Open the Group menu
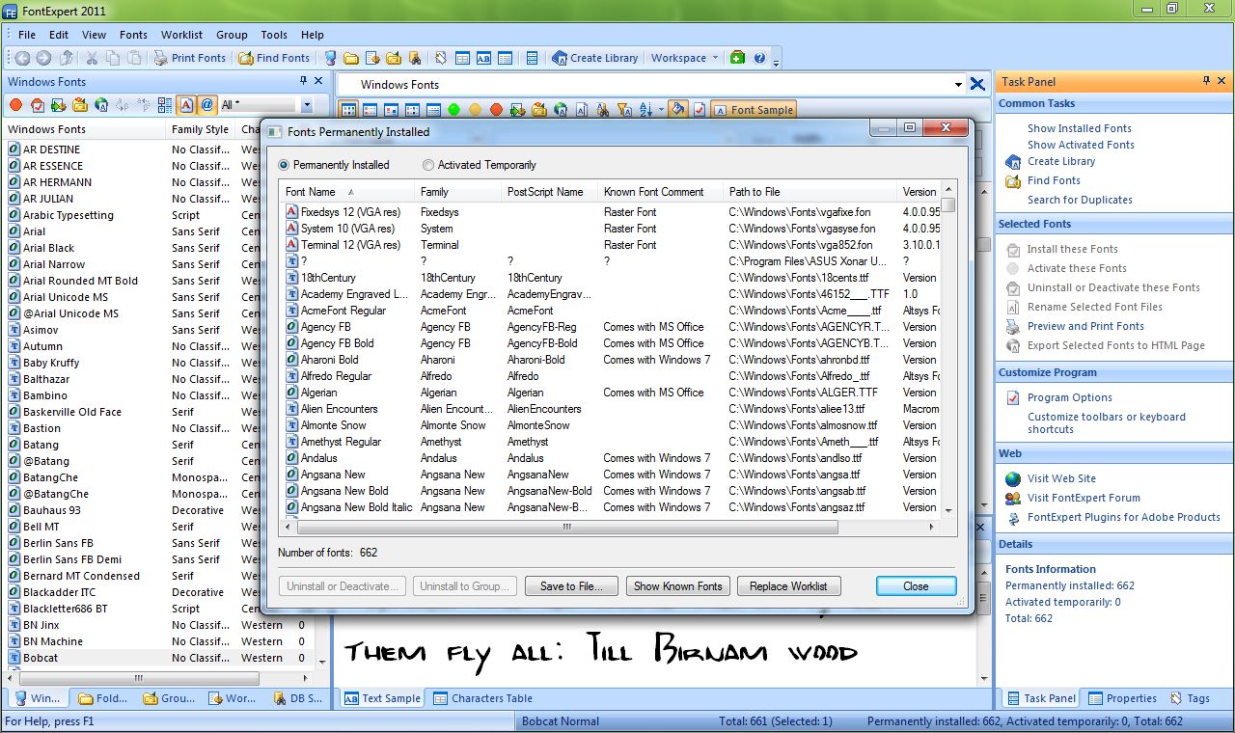This screenshot has width=1235, height=733. 232,35
